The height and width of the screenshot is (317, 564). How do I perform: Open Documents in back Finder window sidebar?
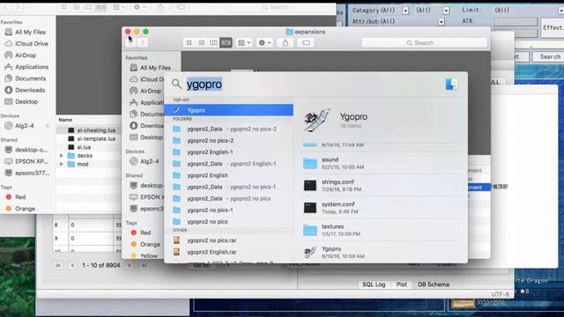click(26, 78)
